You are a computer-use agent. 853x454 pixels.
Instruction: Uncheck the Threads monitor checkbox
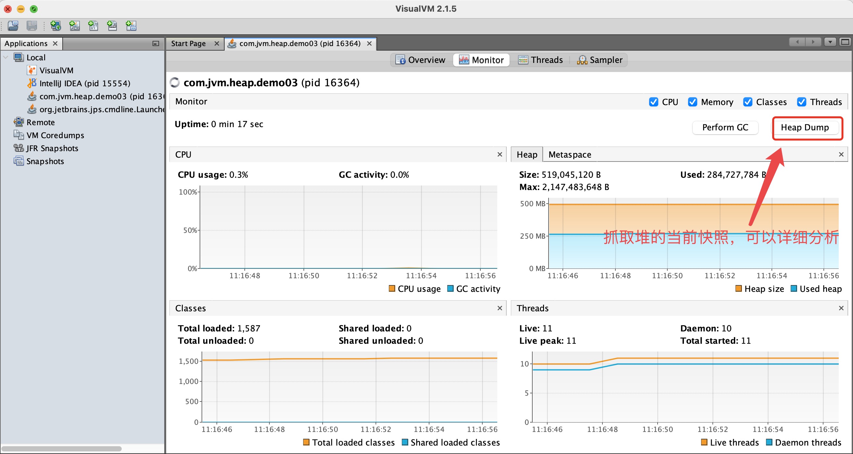point(802,102)
